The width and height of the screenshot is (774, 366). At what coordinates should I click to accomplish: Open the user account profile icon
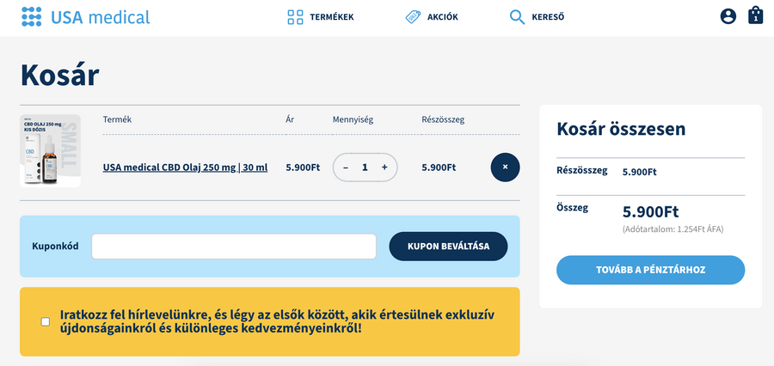click(728, 16)
